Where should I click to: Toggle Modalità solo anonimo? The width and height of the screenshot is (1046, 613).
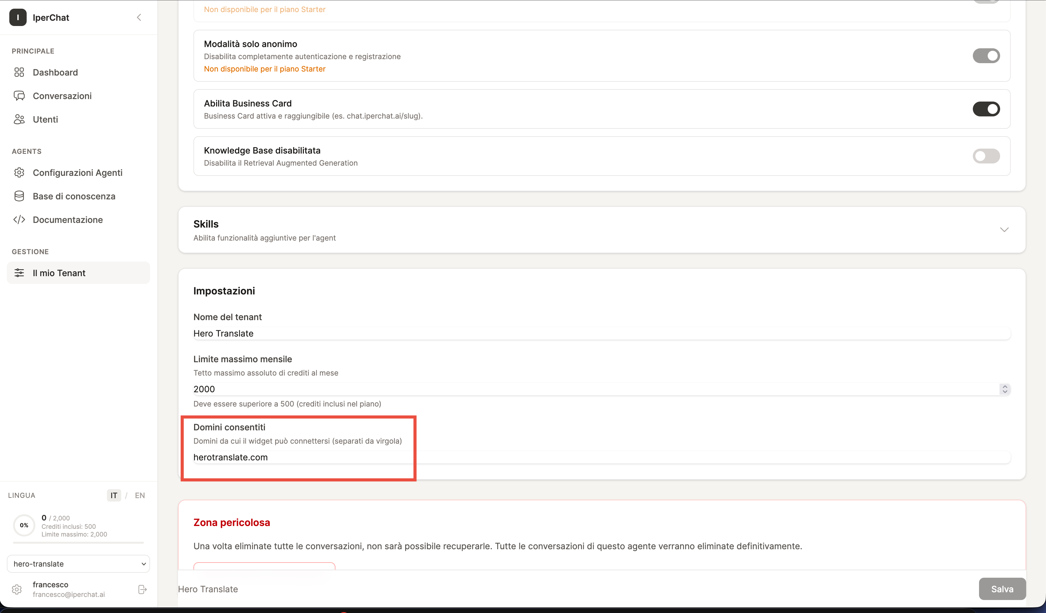click(x=987, y=55)
